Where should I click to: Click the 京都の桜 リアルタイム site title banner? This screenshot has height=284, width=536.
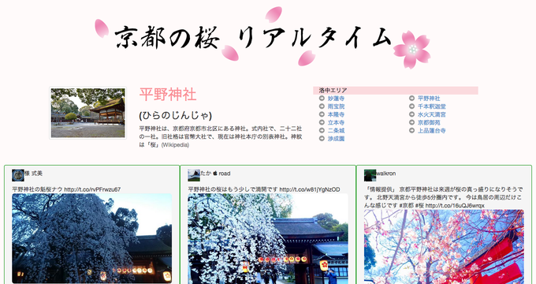pos(262,38)
